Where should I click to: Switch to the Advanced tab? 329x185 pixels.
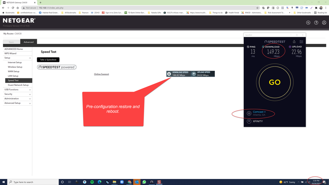point(29,42)
